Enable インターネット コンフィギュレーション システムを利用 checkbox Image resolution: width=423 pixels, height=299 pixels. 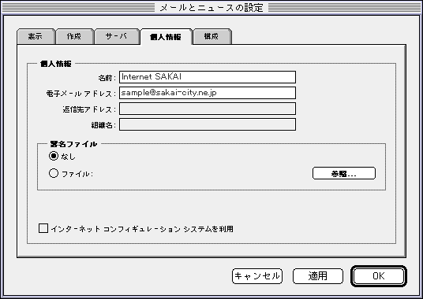tap(43, 228)
